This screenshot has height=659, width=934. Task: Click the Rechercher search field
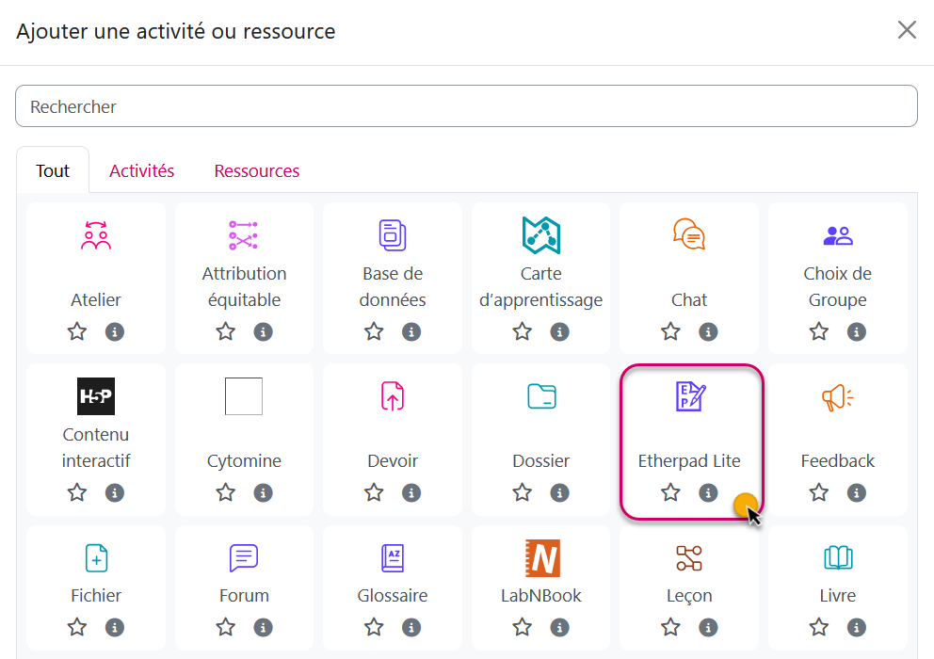pyautogui.click(x=466, y=106)
